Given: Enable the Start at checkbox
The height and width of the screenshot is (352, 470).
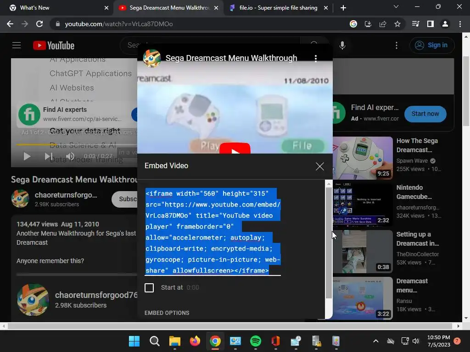Looking at the screenshot, I should [149, 288].
